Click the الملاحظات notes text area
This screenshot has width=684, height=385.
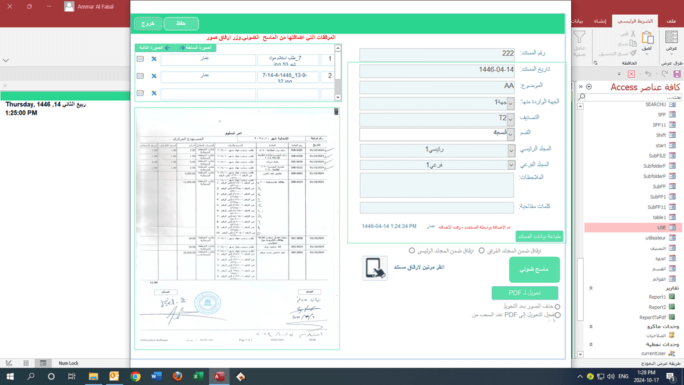[x=437, y=185]
